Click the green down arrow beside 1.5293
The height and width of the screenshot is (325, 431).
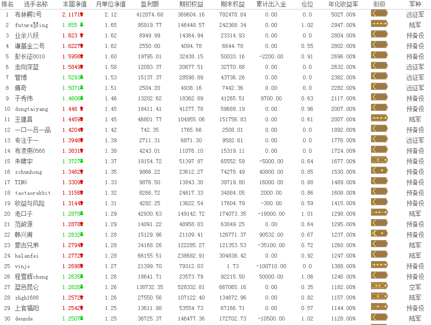tap(82, 77)
